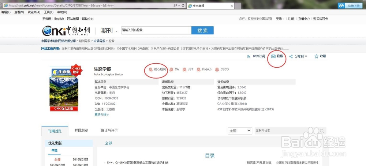Click the CSCD badge icon

[x=217, y=69]
